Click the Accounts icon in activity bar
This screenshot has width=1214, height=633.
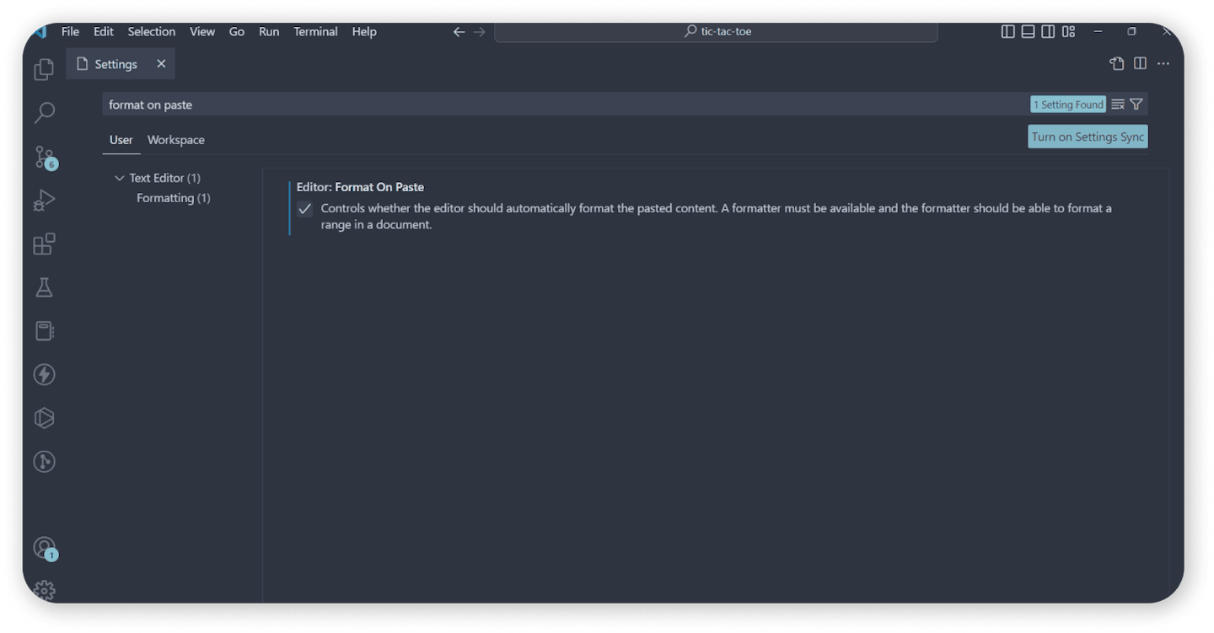click(44, 548)
